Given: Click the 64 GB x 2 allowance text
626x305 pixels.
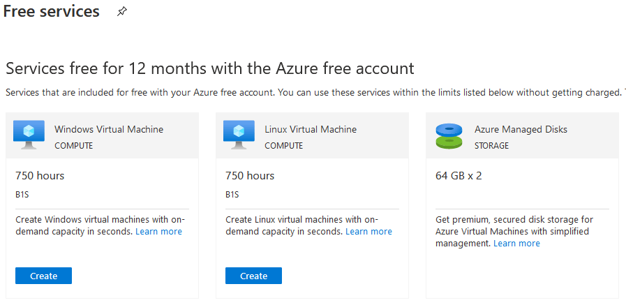Looking at the screenshot, I should pos(459,176).
